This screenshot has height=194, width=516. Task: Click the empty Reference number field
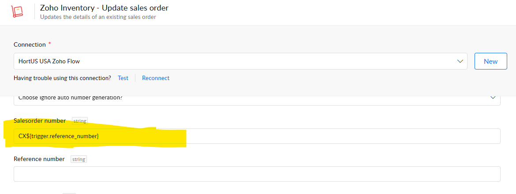click(257, 174)
